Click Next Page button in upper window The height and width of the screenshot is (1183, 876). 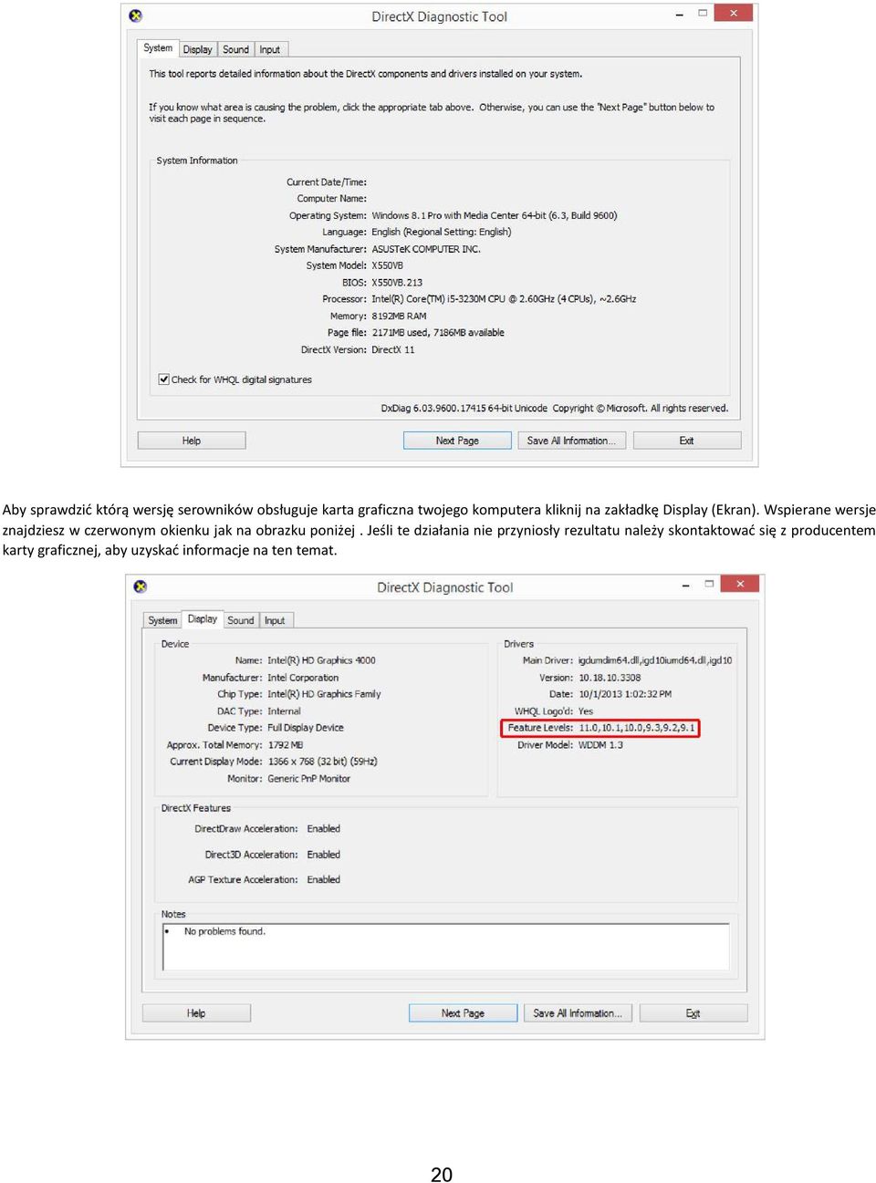(457, 441)
